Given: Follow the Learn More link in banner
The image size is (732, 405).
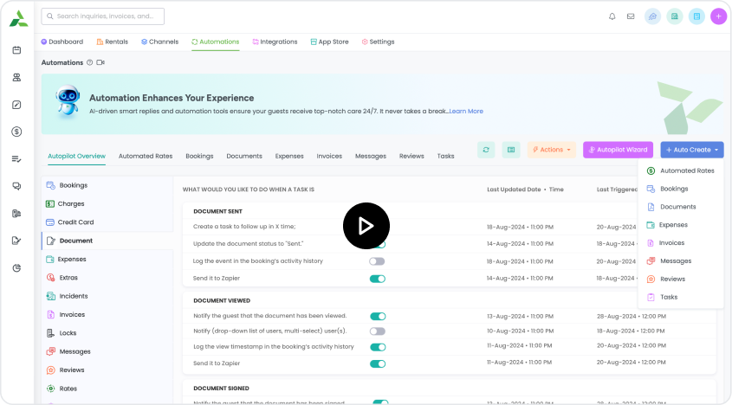Looking at the screenshot, I should (466, 111).
